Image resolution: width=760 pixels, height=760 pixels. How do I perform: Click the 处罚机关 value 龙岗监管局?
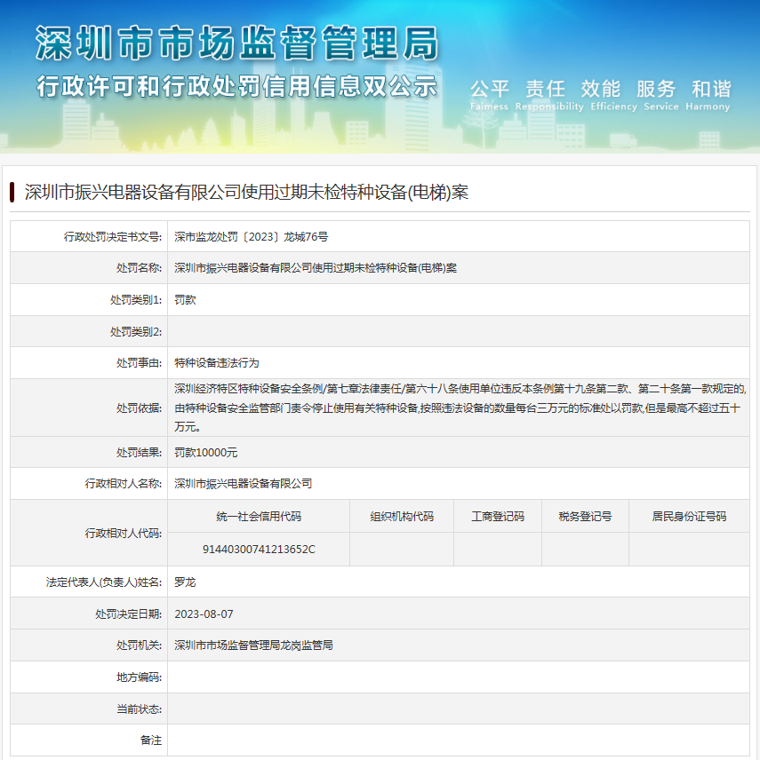253,645
